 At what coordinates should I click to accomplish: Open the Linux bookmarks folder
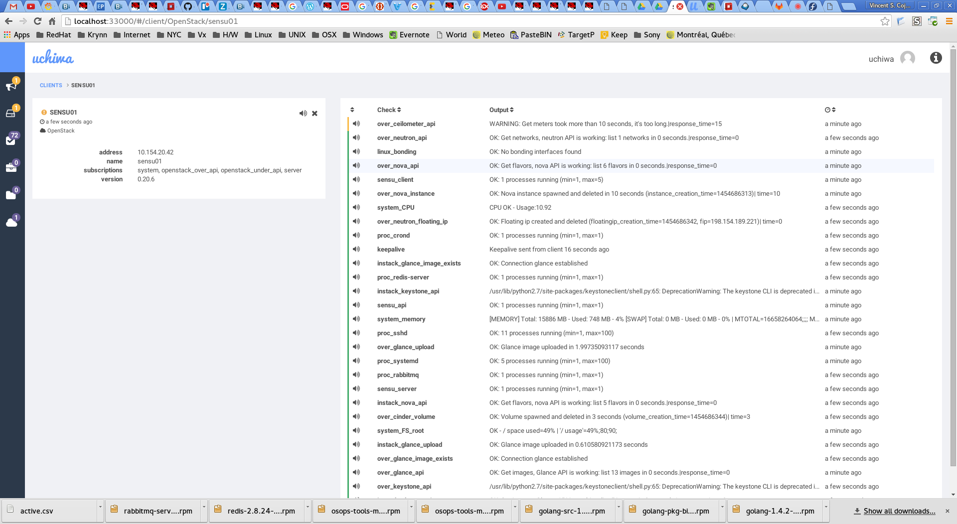click(x=258, y=35)
